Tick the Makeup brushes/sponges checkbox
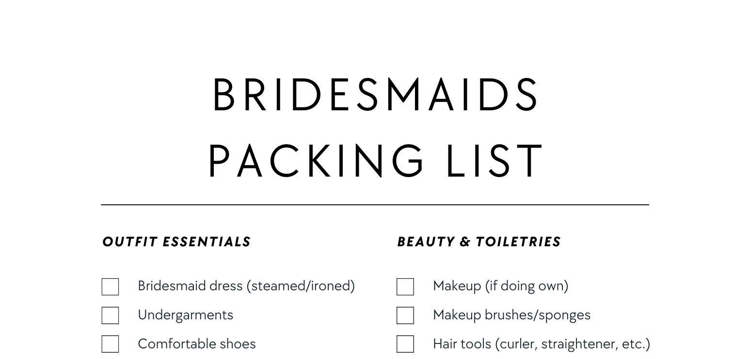The height and width of the screenshot is (359, 749). tap(405, 315)
